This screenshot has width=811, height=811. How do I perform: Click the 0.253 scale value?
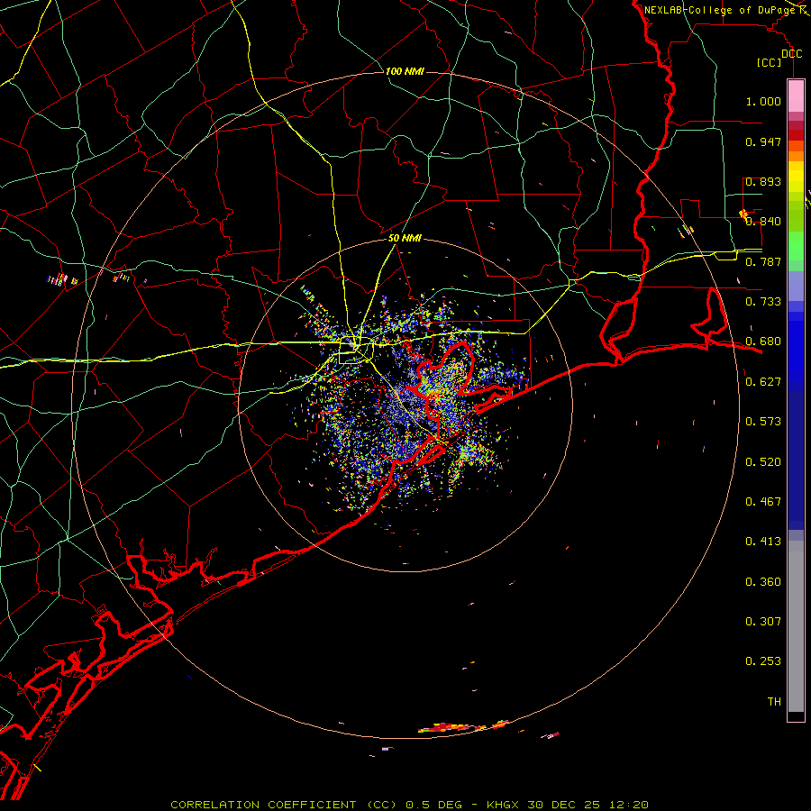[763, 661]
